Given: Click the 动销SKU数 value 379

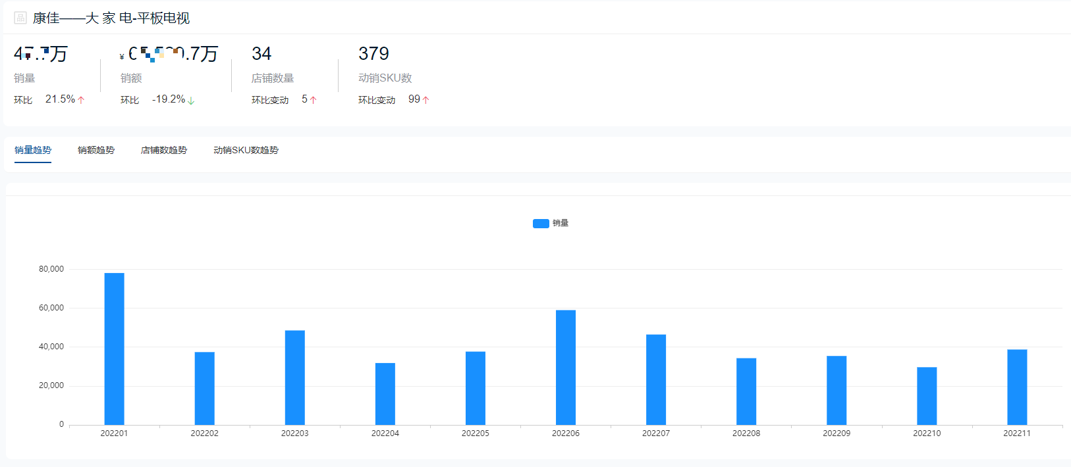Looking at the screenshot, I should click(x=373, y=53).
